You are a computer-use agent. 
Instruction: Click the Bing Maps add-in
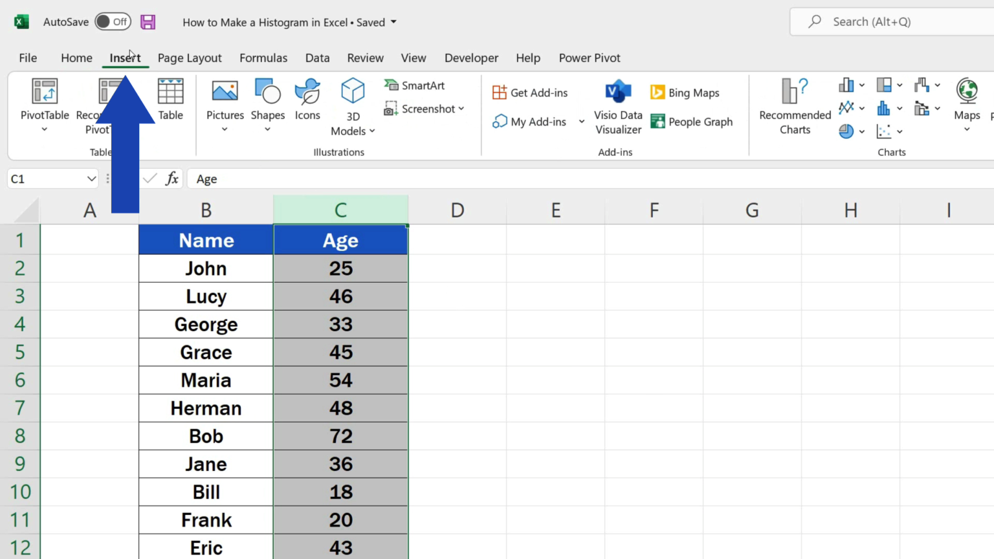pos(684,92)
